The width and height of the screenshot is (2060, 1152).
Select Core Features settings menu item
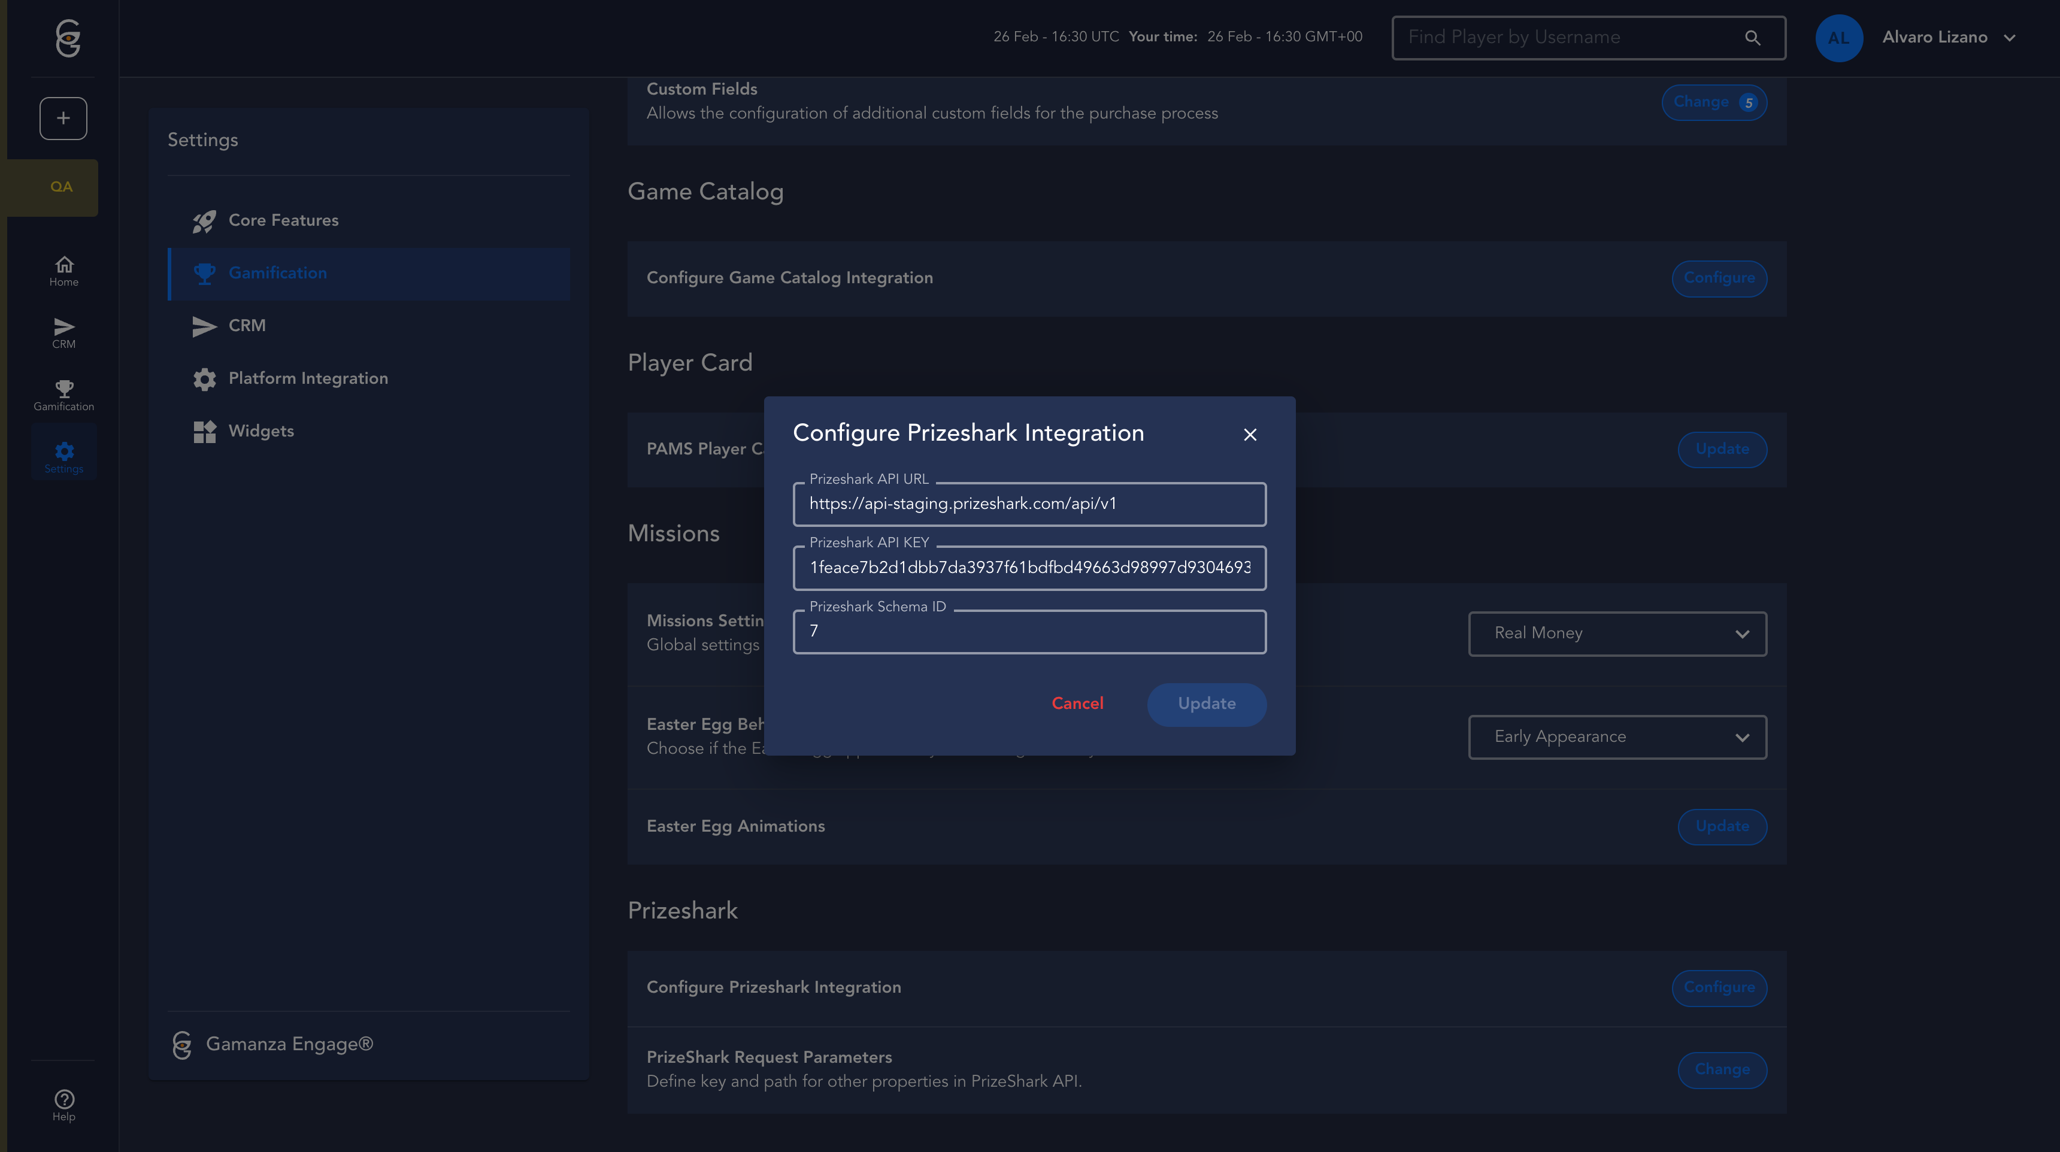point(283,220)
